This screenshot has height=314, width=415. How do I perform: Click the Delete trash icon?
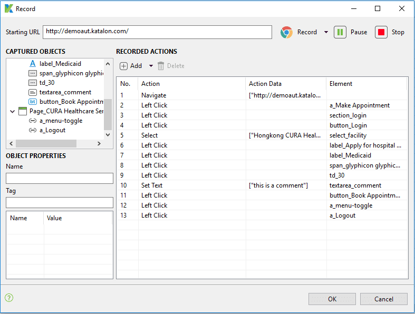pos(161,66)
